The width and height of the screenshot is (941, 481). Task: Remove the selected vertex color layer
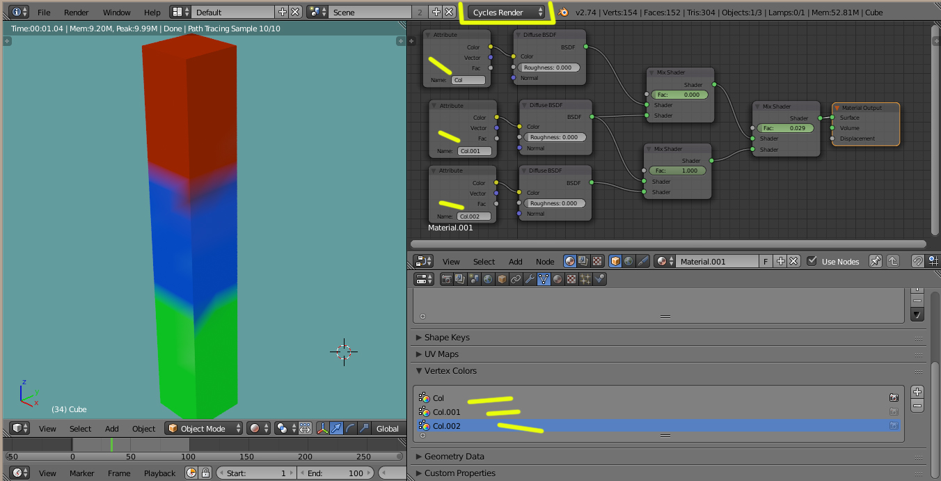pyautogui.click(x=917, y=405)
